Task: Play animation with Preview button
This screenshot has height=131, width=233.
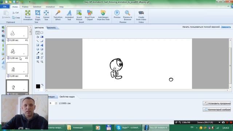Action: [x=117, y=14]
